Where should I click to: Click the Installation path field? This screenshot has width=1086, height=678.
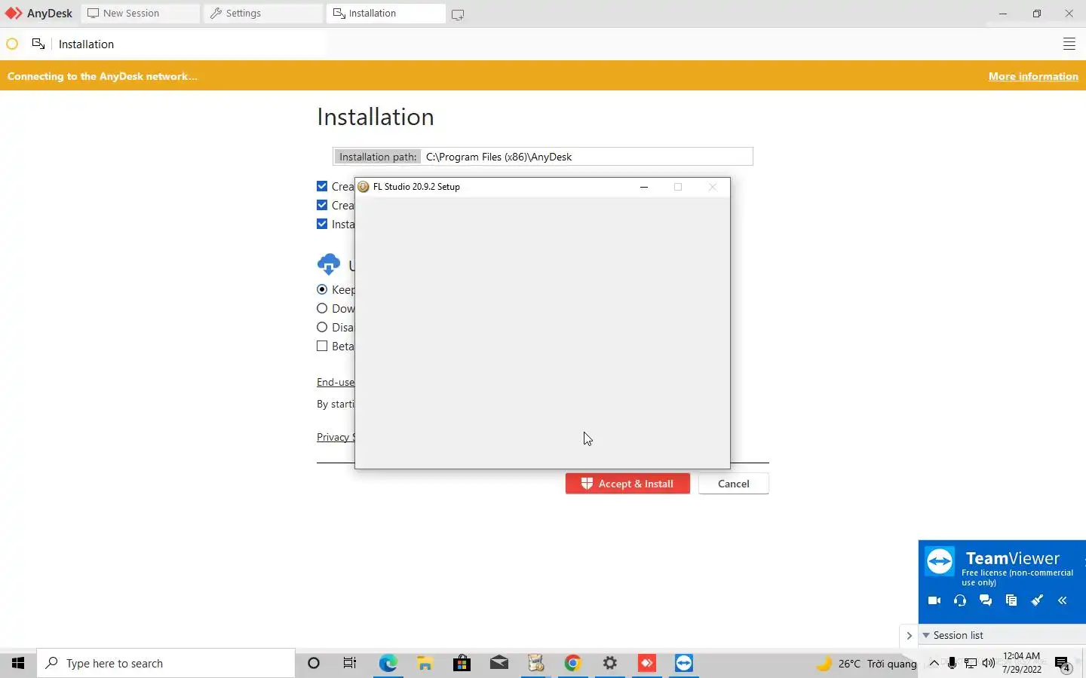(x=543, y=157)
